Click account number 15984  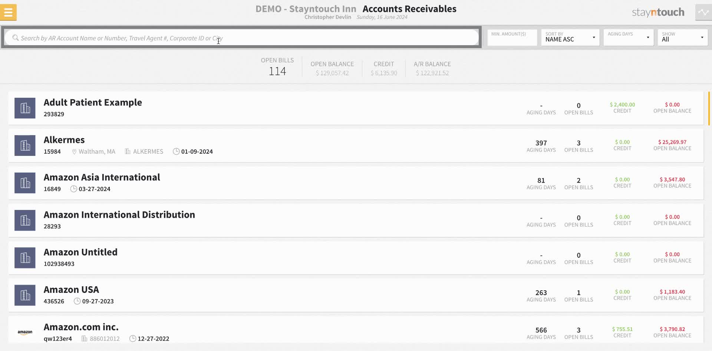pyautogui.click(x=52, y=151)
